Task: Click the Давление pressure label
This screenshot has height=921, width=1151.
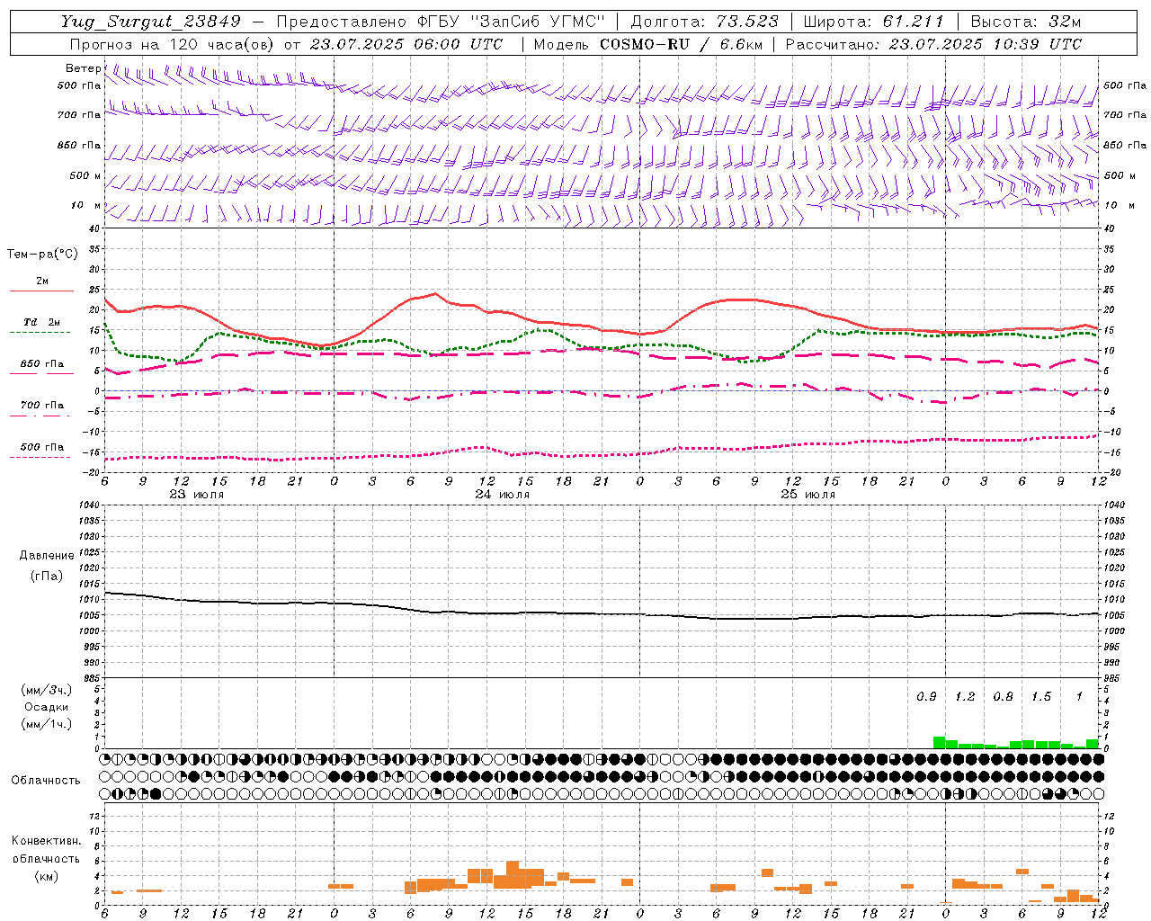Action: click(47, 556)
